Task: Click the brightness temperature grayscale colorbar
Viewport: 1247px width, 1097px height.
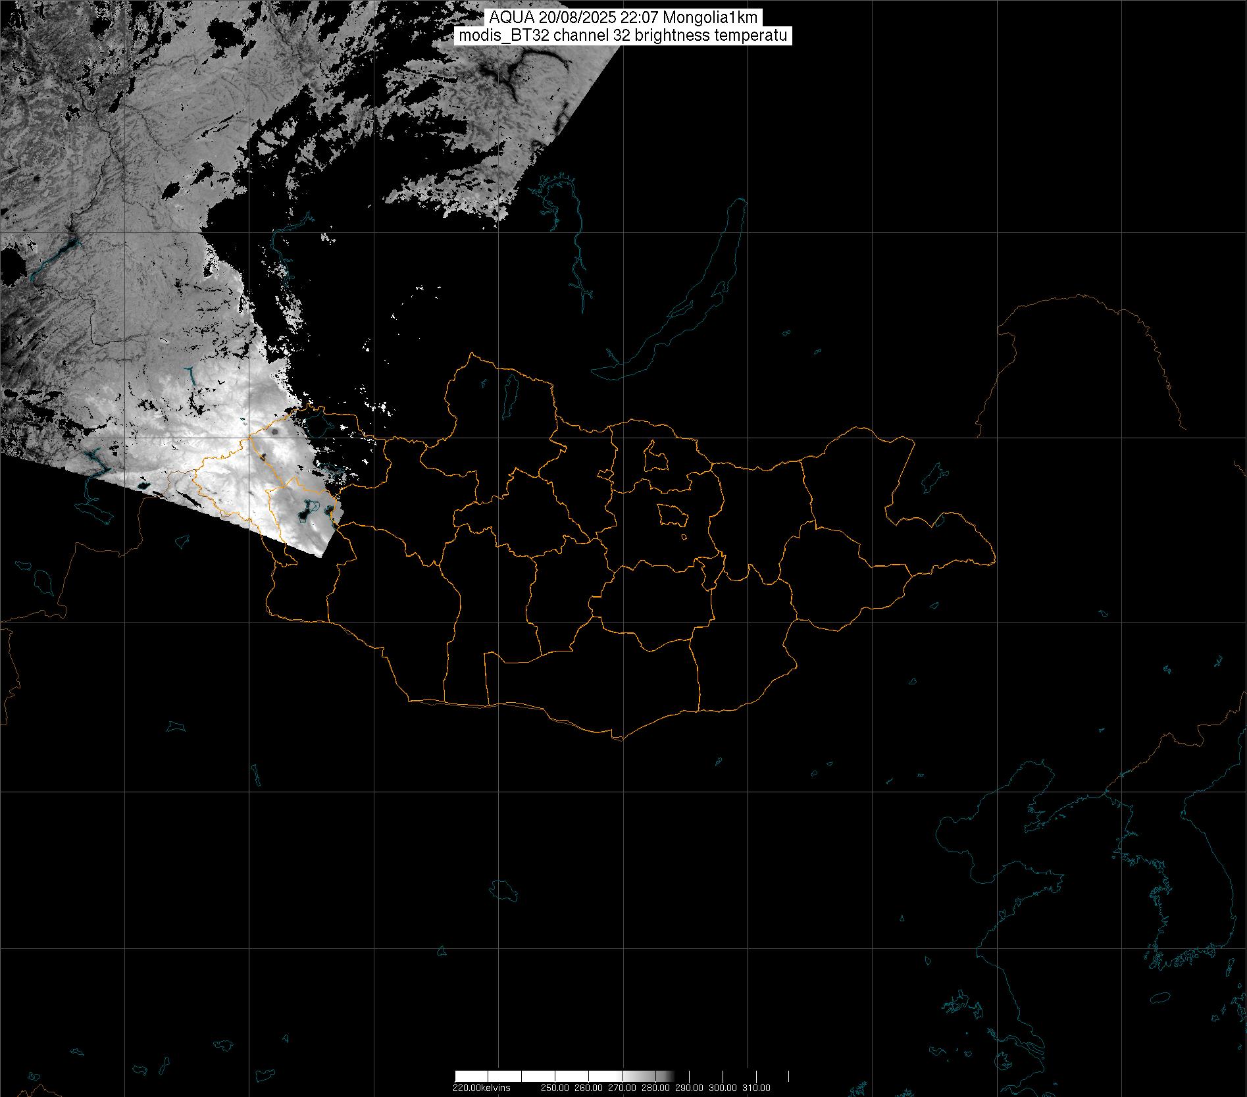Action: [622, 1077]
